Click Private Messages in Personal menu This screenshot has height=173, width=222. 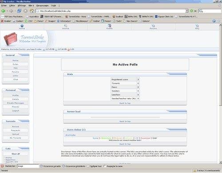click(x=16, y=103)
